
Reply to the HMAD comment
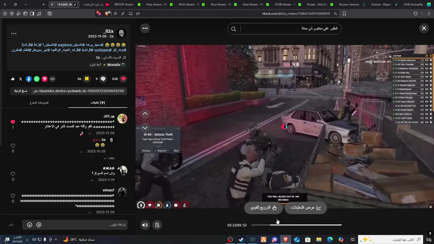tap(92, 180)
